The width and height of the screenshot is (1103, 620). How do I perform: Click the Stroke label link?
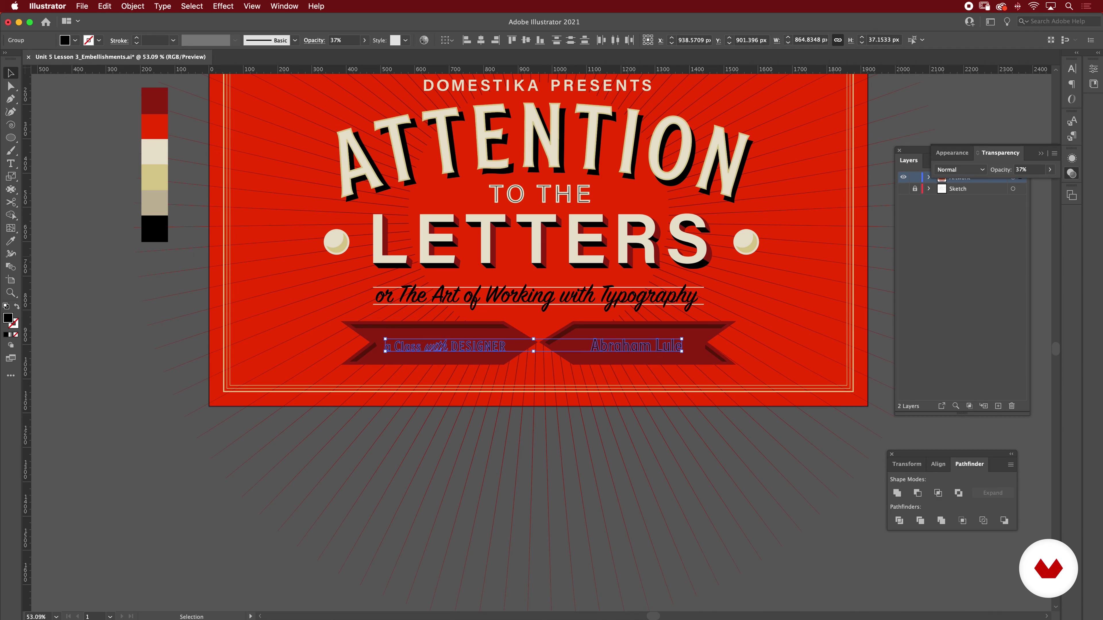click(119, 41)
